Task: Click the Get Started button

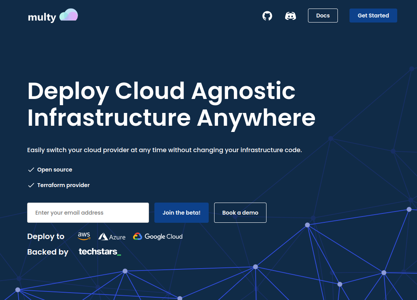Action: click(373, 16)
